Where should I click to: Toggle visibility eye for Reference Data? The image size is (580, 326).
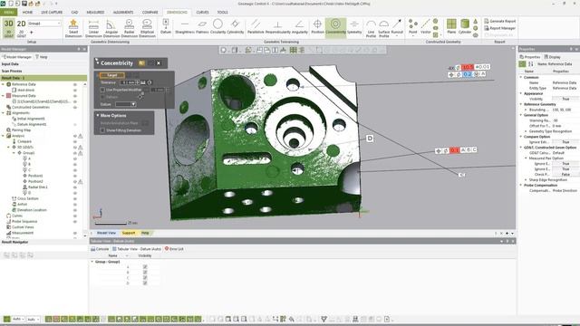coord(75,84)
